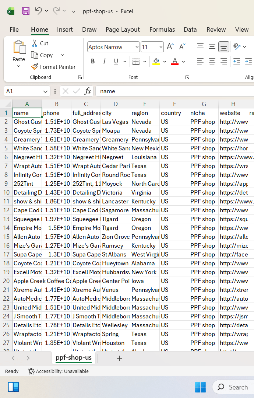Click the Redo arrow icon
254x398 pixels.
pyautogui.click(x=56, y=11)
